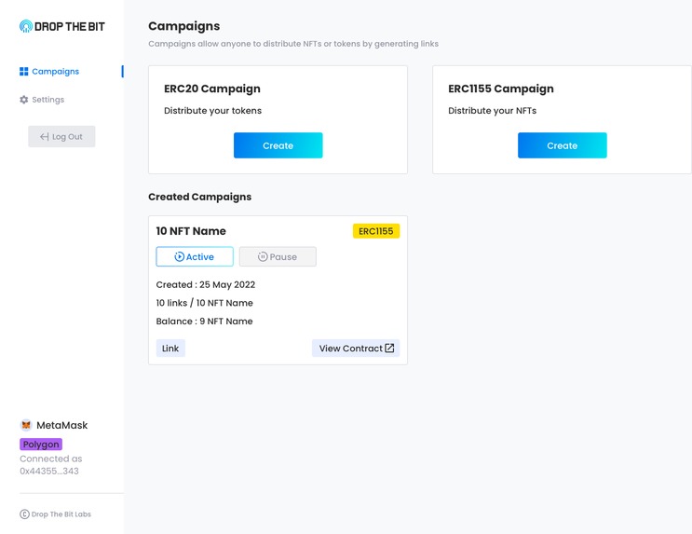Click 'Distribute your NFTs' text
This screenshot has width=692, height=534.
492,110
